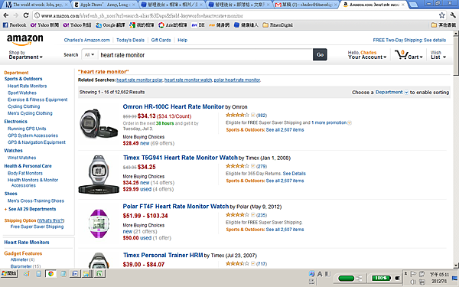The image size is (459, 287).
Task: Open the FitnessDigital bookmarks folder
Action: (x=278, y=25)
